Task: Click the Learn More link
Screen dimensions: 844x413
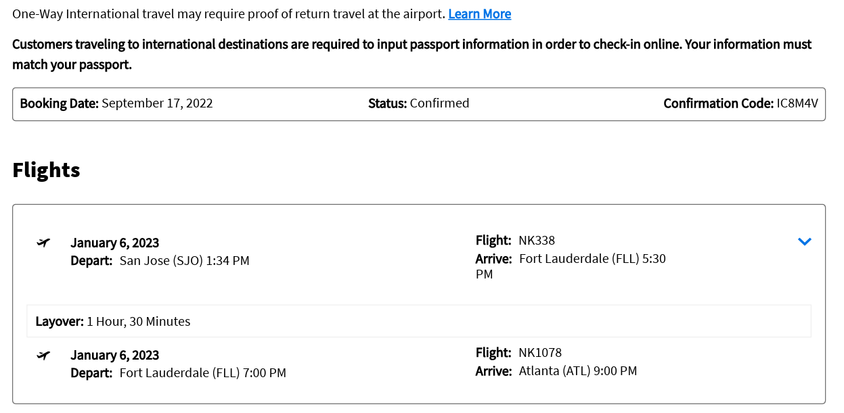Action: click(479, 14)
